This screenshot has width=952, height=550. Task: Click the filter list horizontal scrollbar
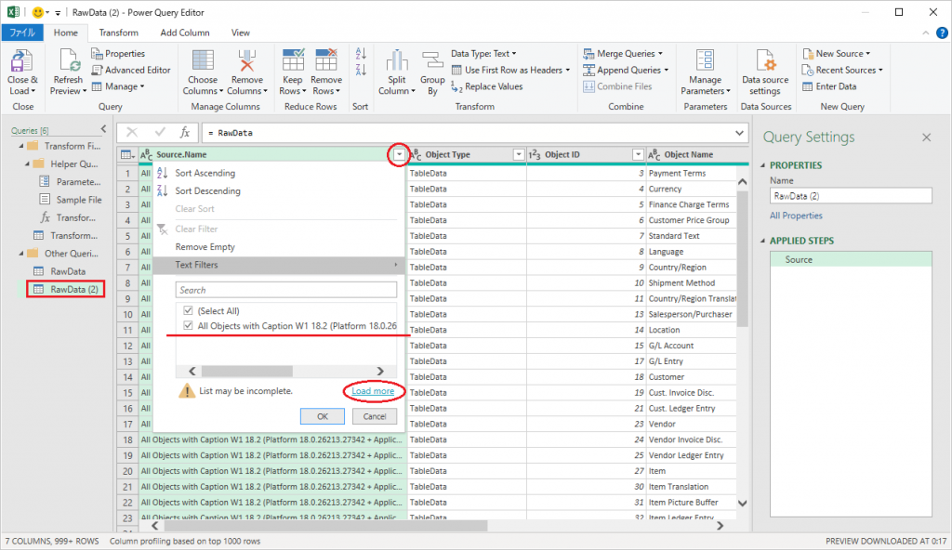coord(247,371)
